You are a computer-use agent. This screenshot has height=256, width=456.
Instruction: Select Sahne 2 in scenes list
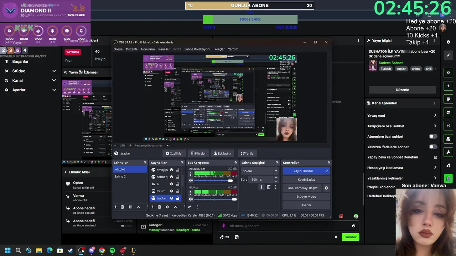click(x=130, y=176)
